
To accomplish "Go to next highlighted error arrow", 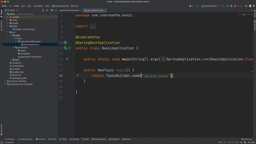I will [252, 14].
